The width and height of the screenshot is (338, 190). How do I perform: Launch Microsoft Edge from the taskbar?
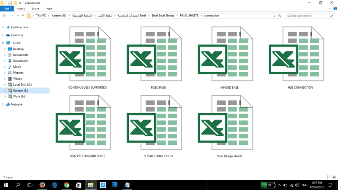55,185
